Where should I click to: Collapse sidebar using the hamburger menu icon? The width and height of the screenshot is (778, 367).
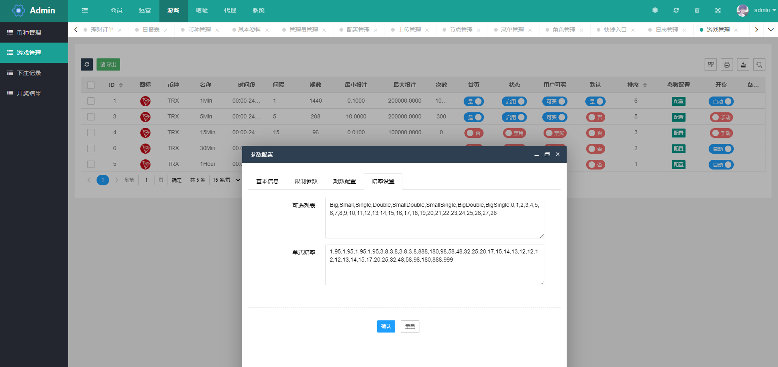tap(85, 10)
